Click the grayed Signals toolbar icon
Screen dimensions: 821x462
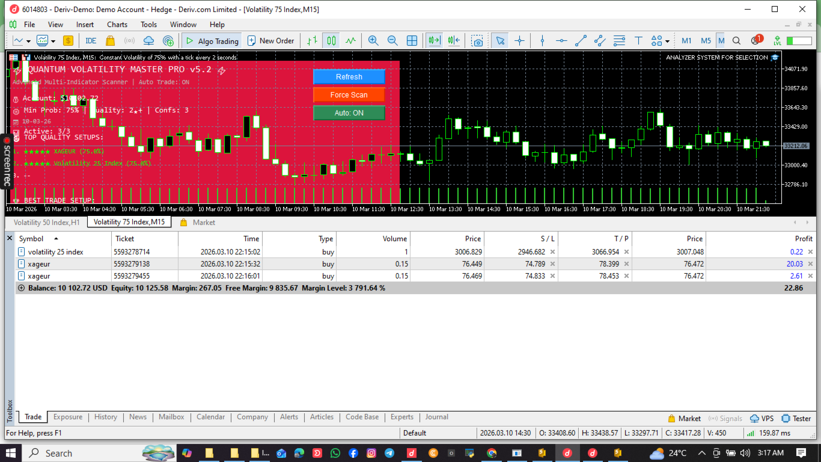coord(129,41)
